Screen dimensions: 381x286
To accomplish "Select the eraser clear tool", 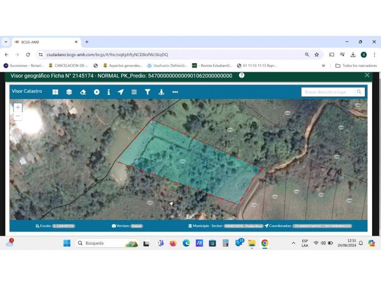I will (x=83, y=92).
